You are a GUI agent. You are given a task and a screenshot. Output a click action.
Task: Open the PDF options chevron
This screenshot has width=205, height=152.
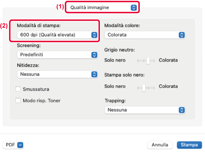(20, 145)
